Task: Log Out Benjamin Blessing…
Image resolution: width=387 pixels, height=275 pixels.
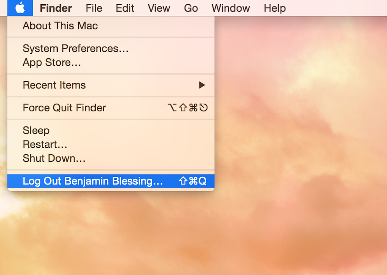Action: [x=111, y=181]
